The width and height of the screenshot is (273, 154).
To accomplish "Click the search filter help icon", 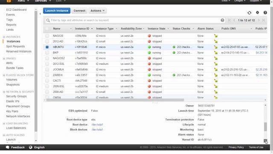I will pyautogui.click(x=222, y=20).
